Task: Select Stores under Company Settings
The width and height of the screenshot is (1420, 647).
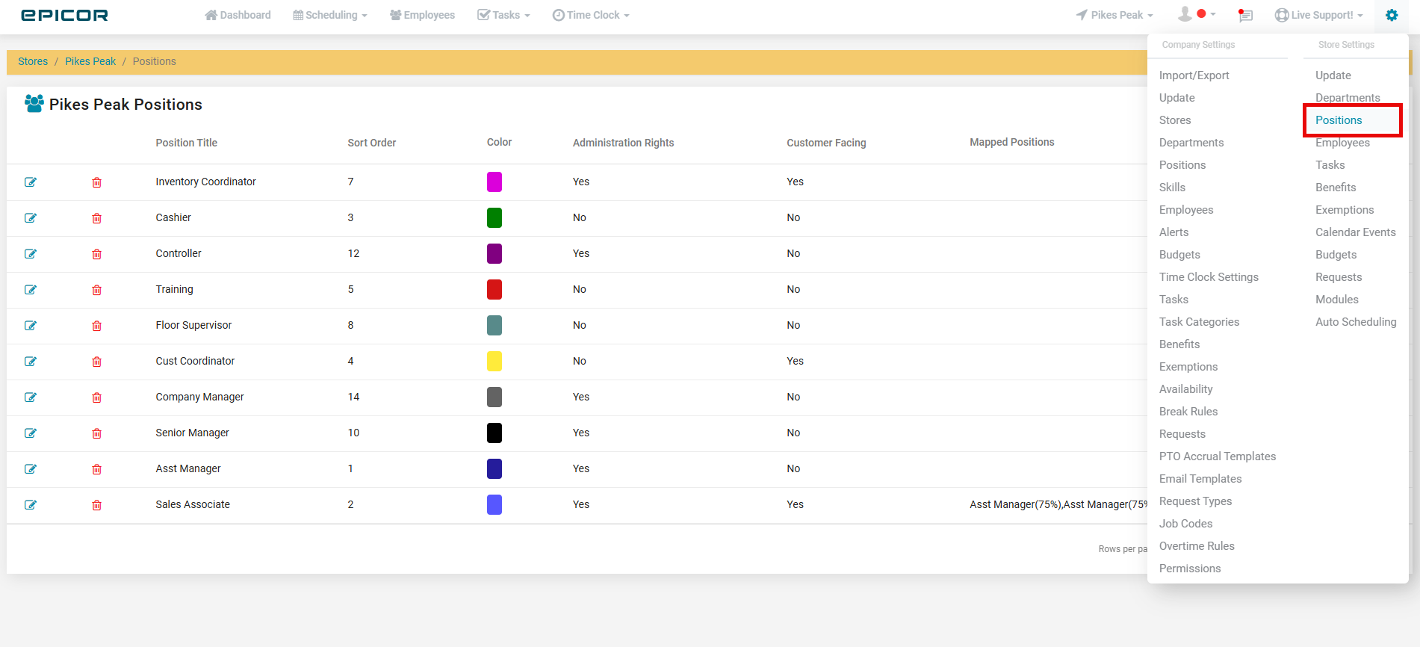Action: coord(1175,120)
